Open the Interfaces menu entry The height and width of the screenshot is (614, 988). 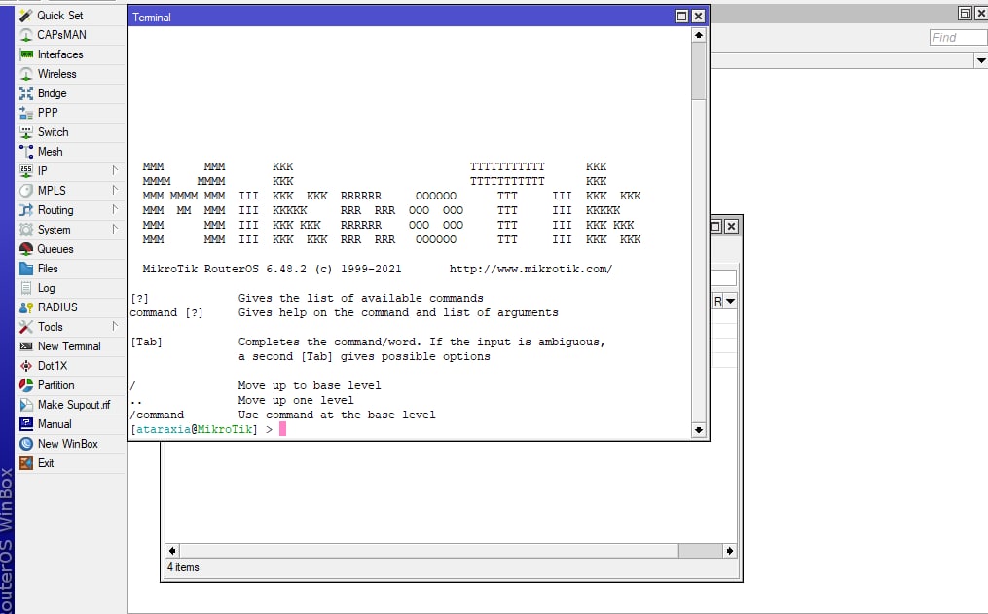[60, 54]
